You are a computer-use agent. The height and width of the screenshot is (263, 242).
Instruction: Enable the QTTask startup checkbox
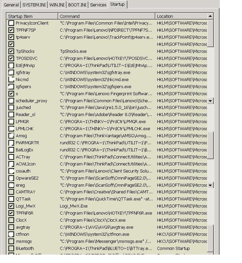coord(11,199)
